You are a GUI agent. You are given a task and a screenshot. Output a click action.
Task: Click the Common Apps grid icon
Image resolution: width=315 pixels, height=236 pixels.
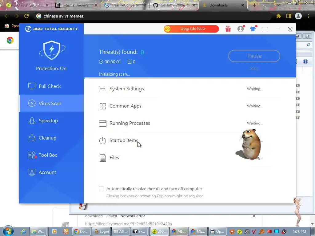[x=102, y=106]
